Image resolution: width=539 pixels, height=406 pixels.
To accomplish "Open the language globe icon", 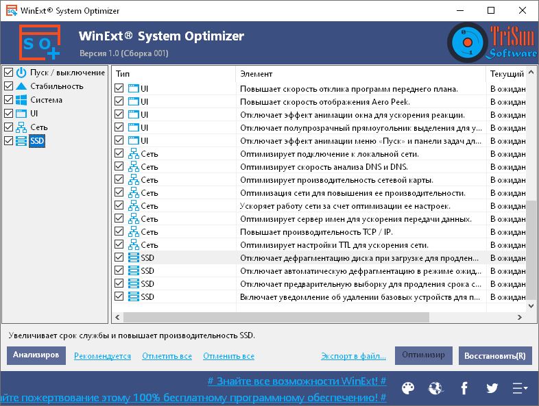I will point(436,388).
